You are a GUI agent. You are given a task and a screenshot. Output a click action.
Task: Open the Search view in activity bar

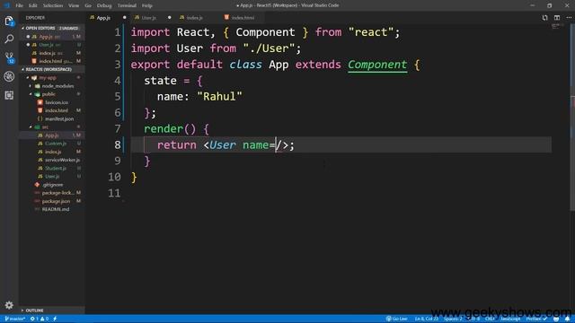[x=9, y=39]
